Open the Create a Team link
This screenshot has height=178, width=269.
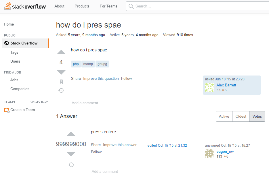[22, 110]
